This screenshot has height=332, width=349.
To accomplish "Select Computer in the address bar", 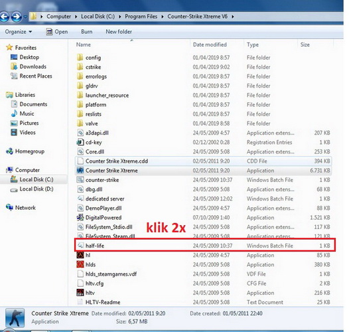I will coord(59,17).
